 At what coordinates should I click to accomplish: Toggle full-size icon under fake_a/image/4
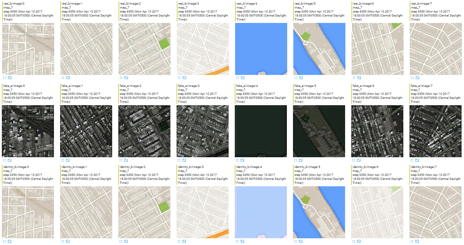pos(237,160)
